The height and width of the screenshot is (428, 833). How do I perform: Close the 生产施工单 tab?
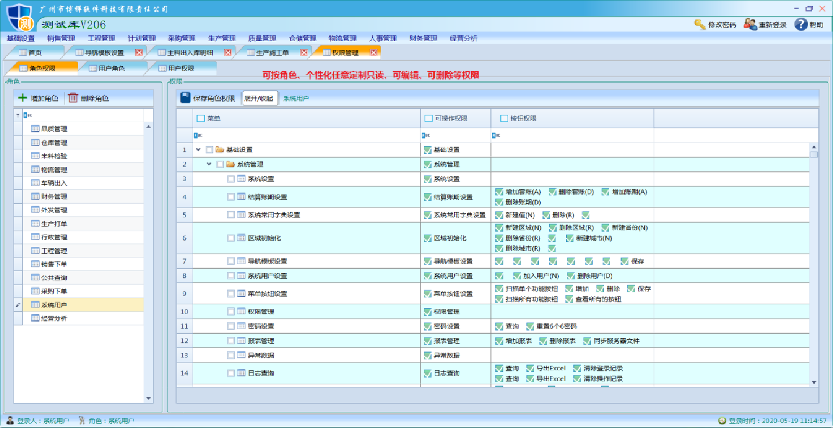coord(304,53)
